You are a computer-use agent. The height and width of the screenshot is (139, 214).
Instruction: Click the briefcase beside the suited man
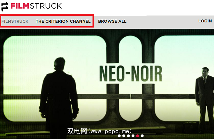pos(190,127)
